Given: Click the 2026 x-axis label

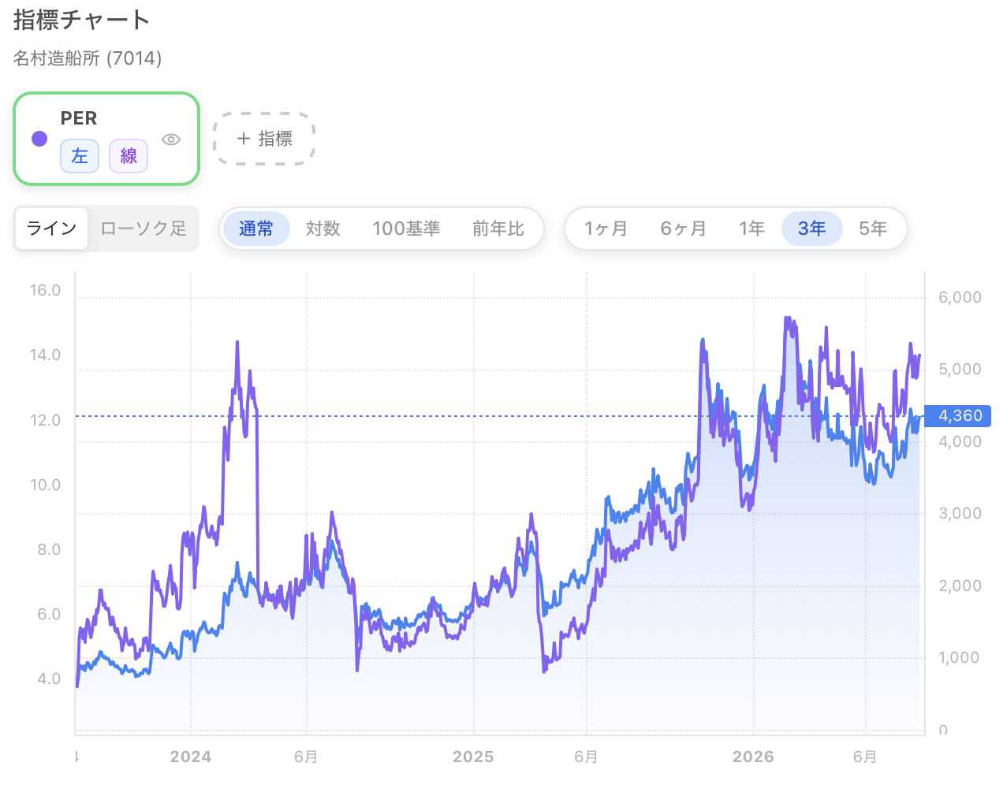Looking at the screenshot, I should coord(753,757).
